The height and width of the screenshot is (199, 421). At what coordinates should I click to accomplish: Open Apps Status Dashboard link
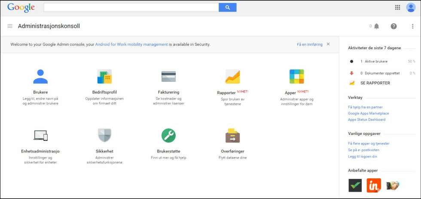click(367, 119)
